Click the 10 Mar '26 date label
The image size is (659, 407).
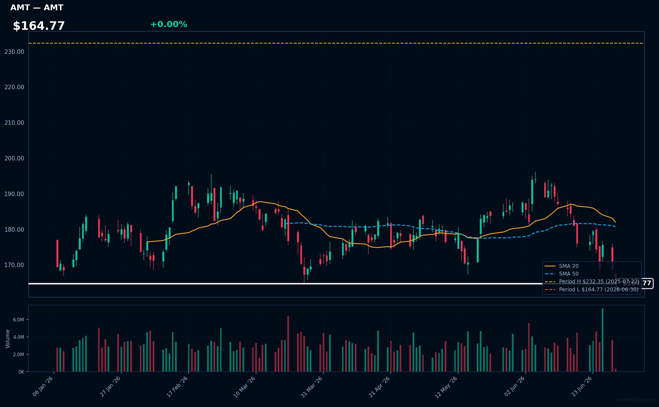pyautogui.click(x=244, y=387)
